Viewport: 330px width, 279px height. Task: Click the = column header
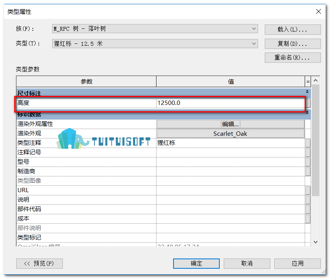pos(308,82)
